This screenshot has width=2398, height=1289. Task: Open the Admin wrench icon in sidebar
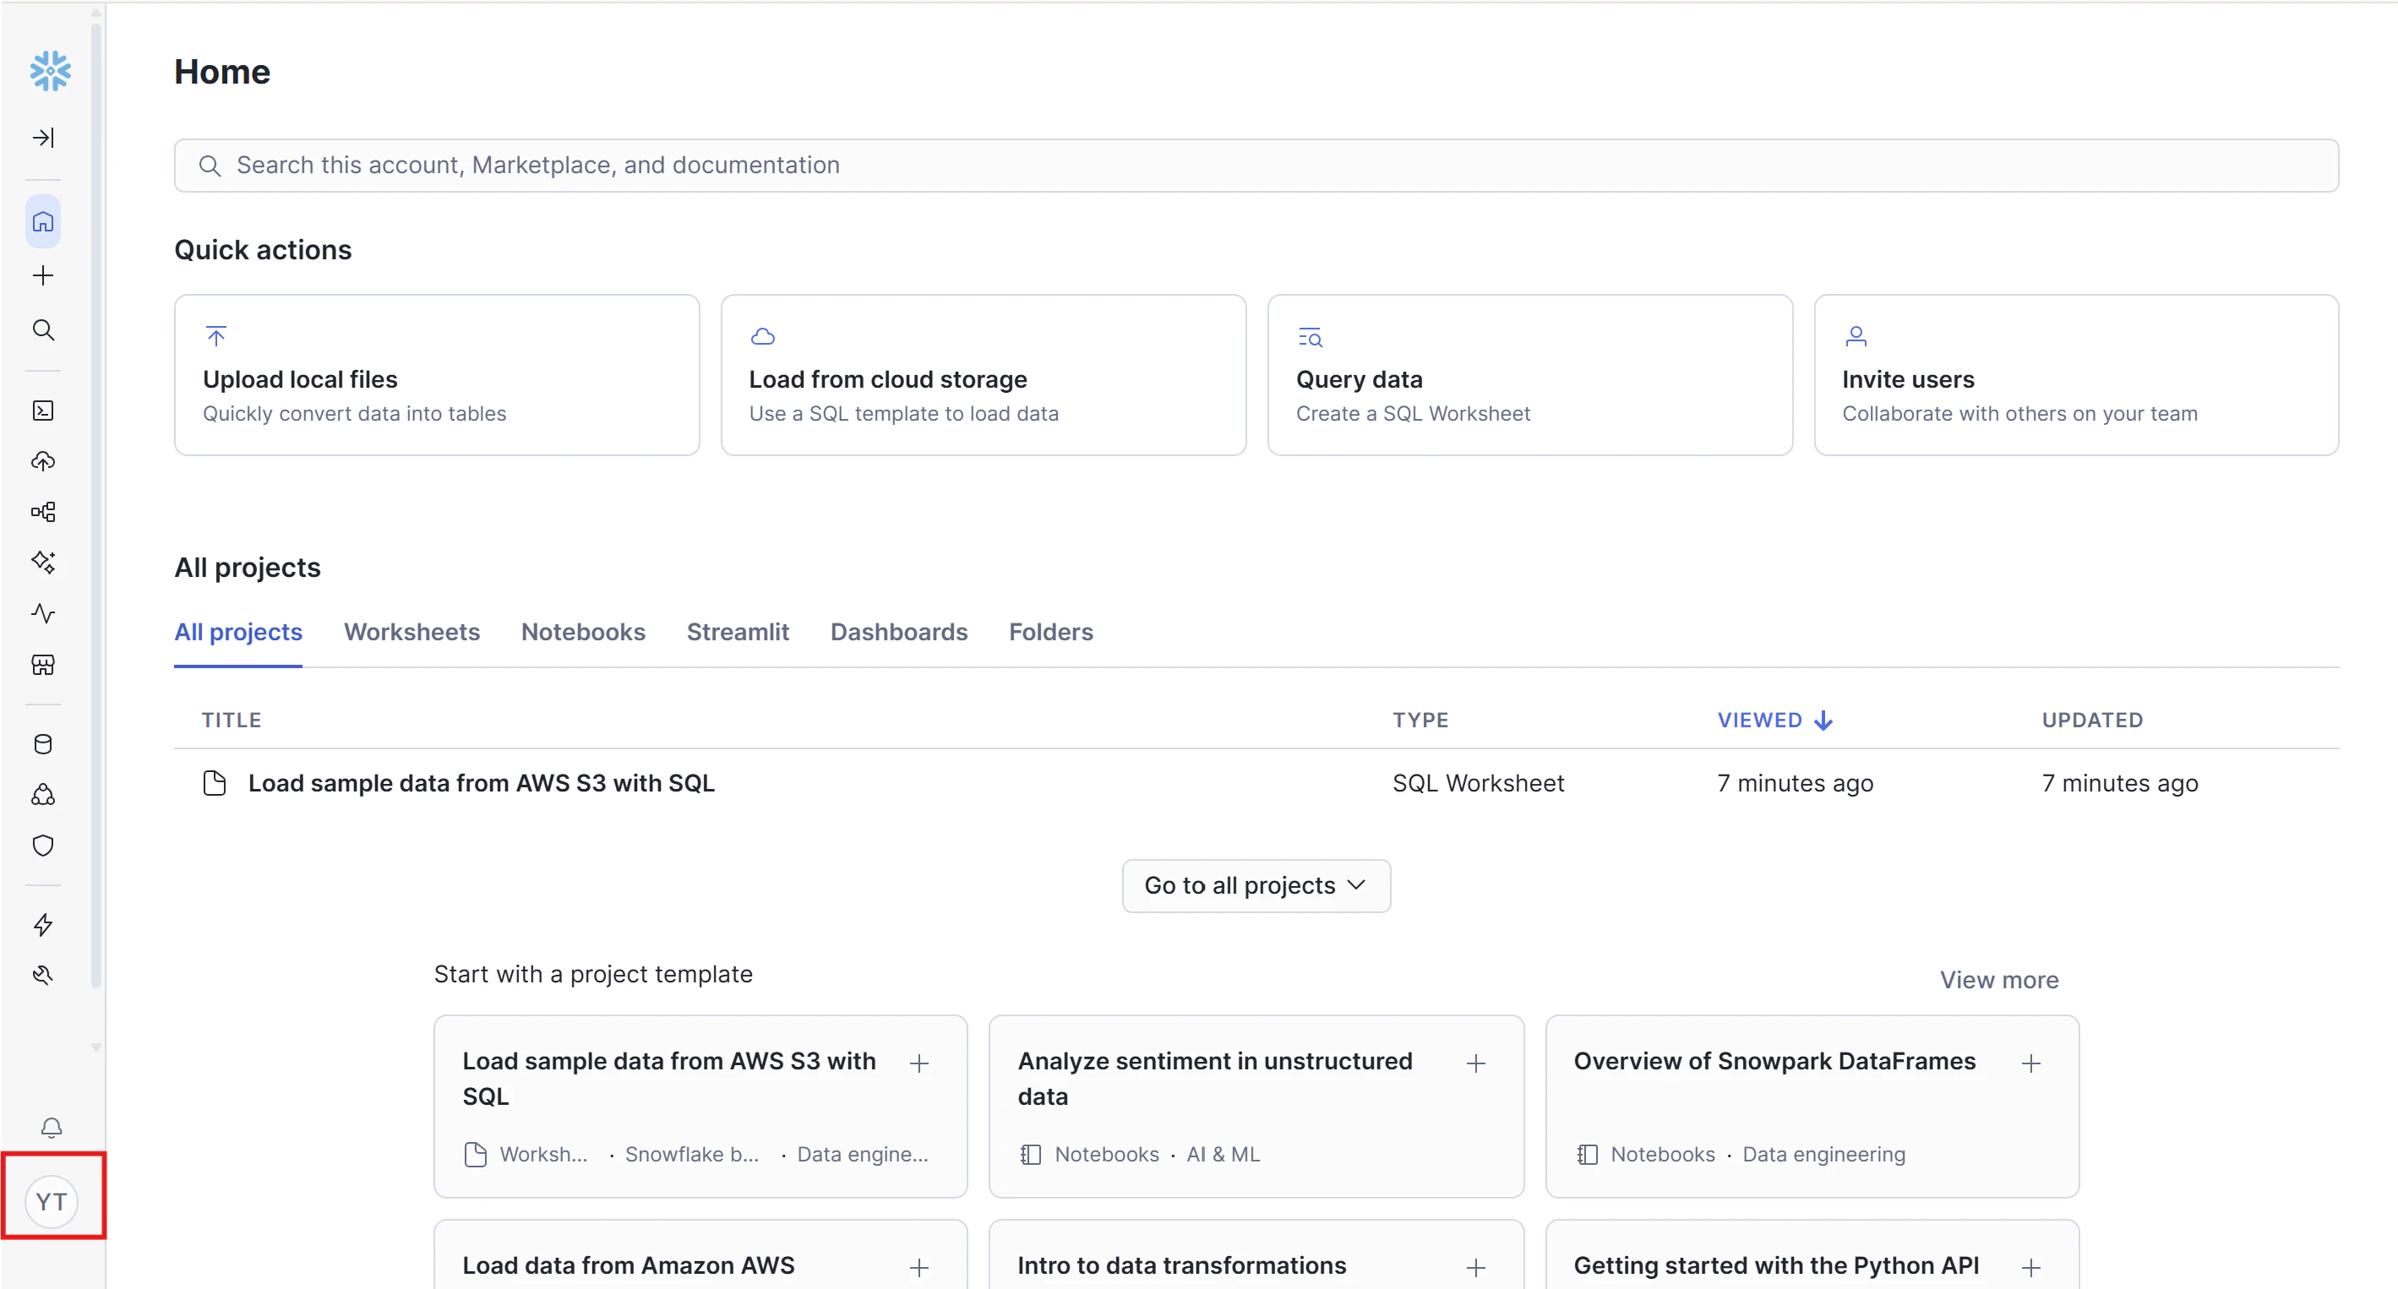43,976
